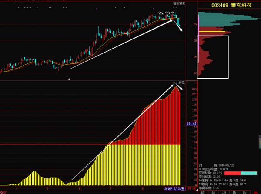
Task: Click the 154.63 value marker
Action: [x=191, y=124]
